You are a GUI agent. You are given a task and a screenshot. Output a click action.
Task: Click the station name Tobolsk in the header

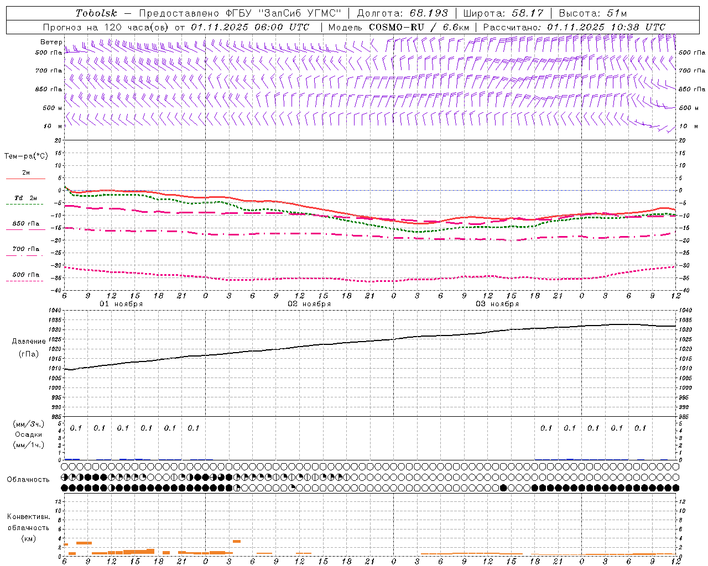pyautogui.click(x=97, y=13)
